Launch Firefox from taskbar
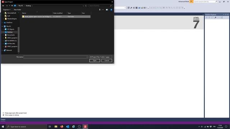The height and width of the screenshot is (129, 230). point(62,126)
